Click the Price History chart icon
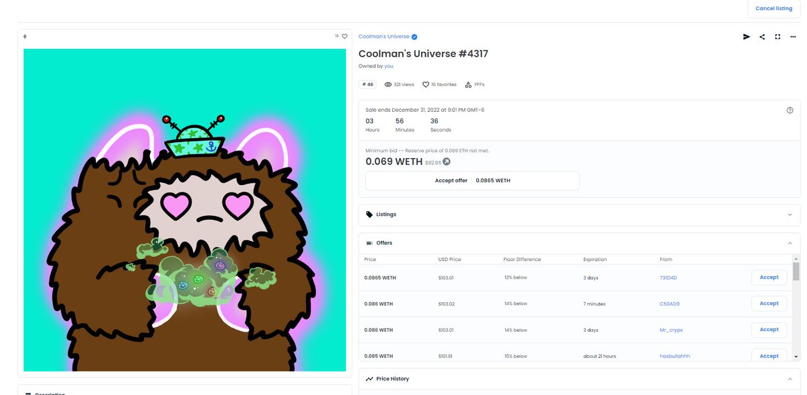The height and width of the screenshot is (395, 807). 369,379
